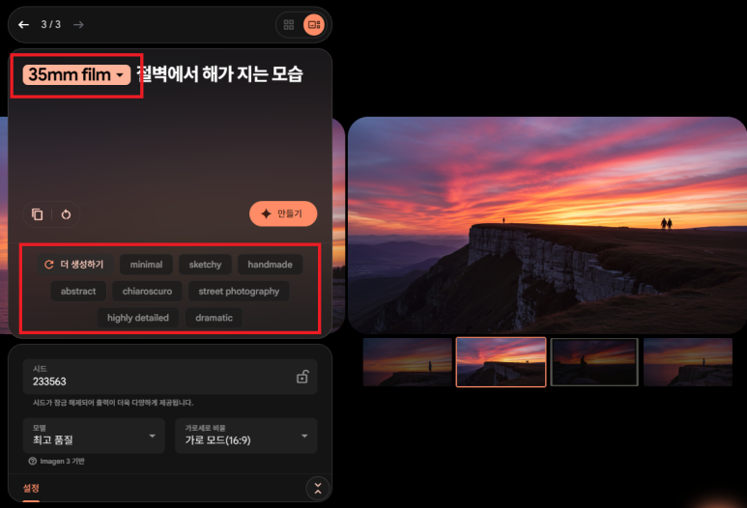The image size is (747, 508).
Task: Select the fourth thumbnail
Action: 687,362
